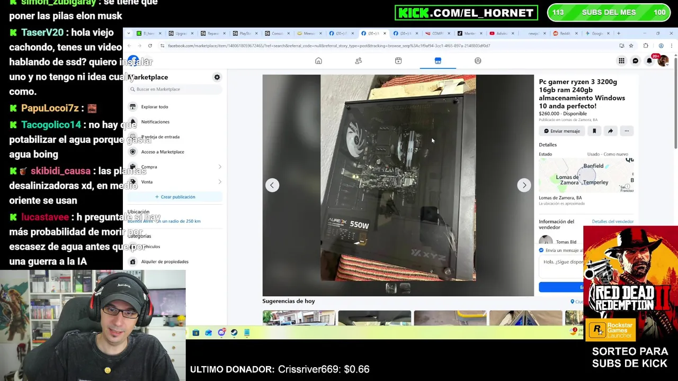The image size is (678, 381).
Task: Click the Lomas de Zamora map
Action: coord(586,176)
